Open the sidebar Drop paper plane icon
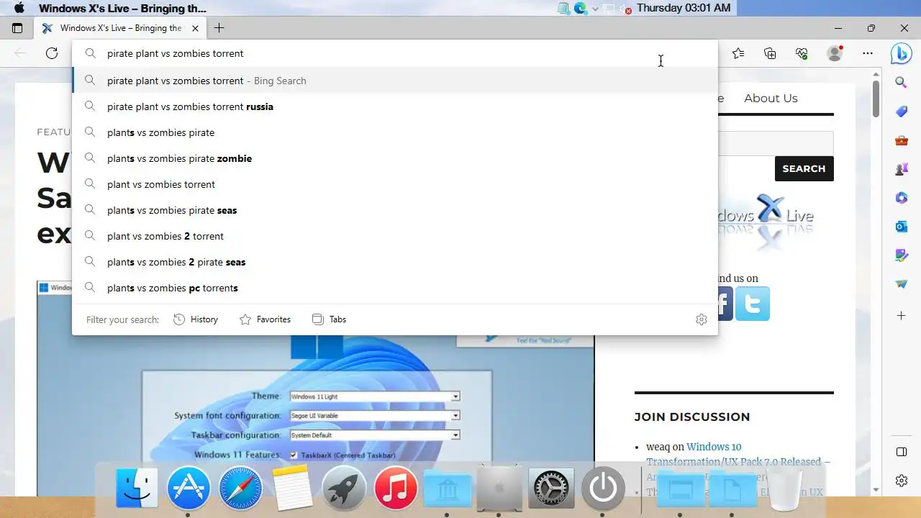921x518 pixels. point(901,284)
